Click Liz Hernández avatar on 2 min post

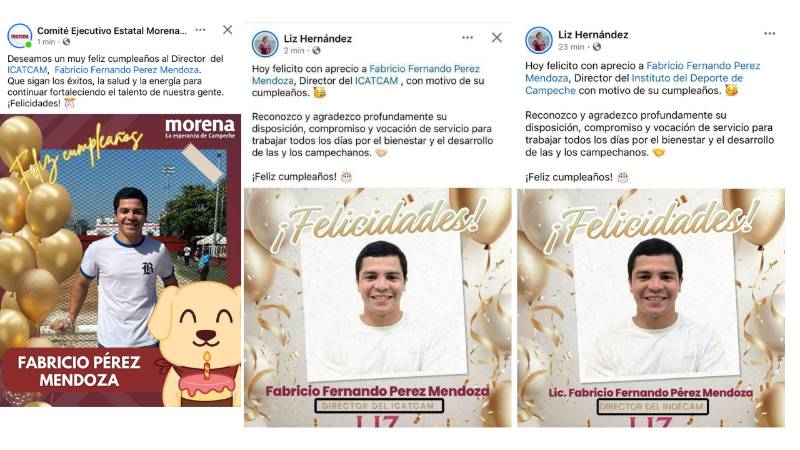click(265, 44)
